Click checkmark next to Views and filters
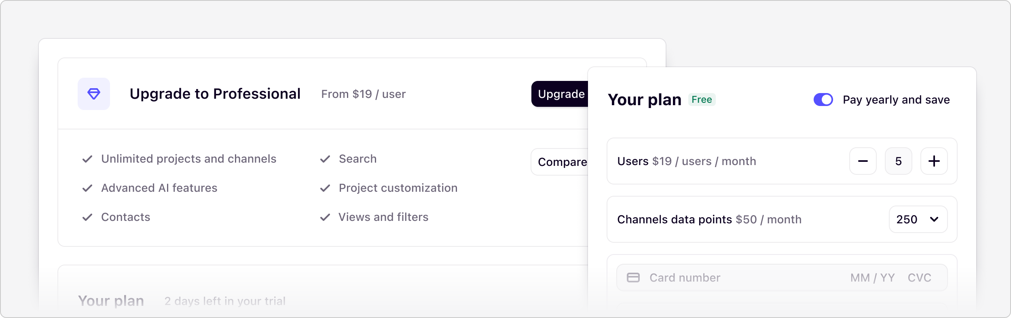The width and height of the screenshot is (1011, 318). coord(325,217)
